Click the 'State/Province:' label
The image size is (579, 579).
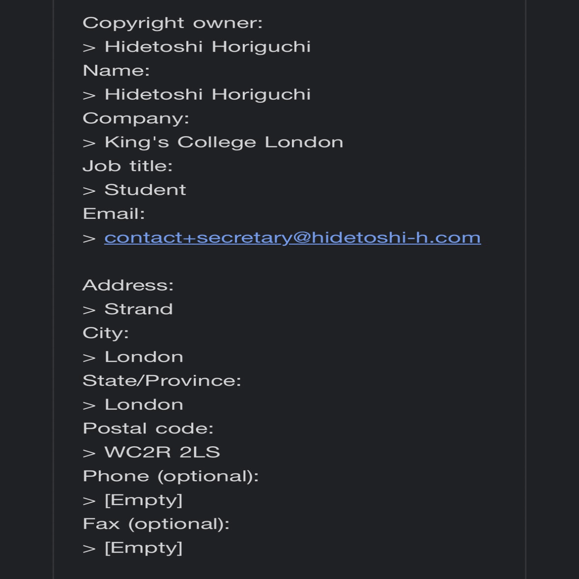pos(162,381)
